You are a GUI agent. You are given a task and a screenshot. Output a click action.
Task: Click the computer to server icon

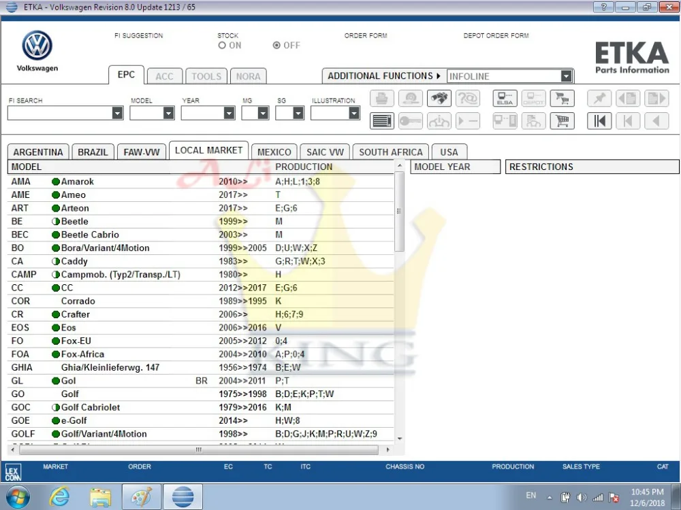505,121
